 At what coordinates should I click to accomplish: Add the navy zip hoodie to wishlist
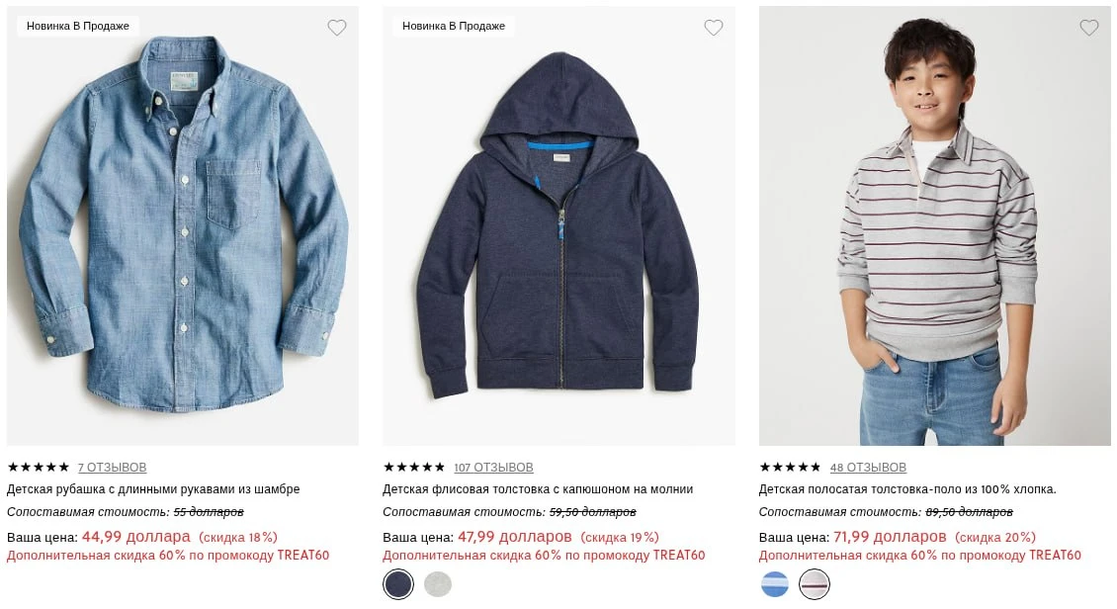[713, 27]
